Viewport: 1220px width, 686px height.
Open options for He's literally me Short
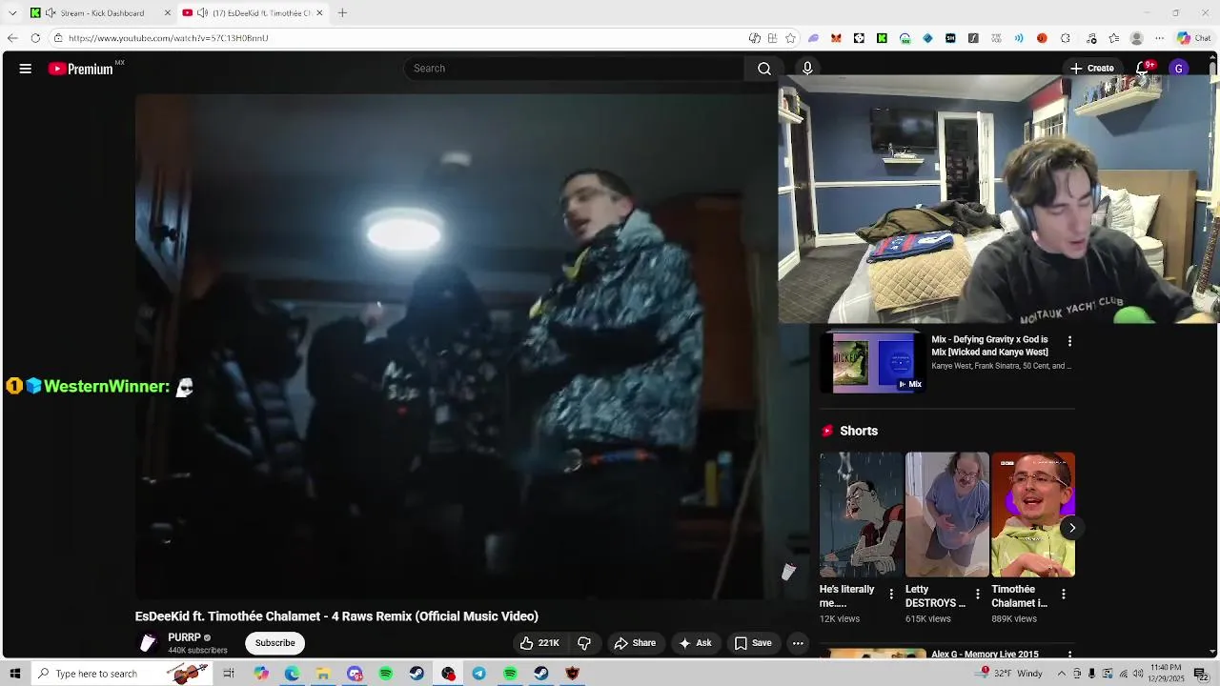(891, 595)
